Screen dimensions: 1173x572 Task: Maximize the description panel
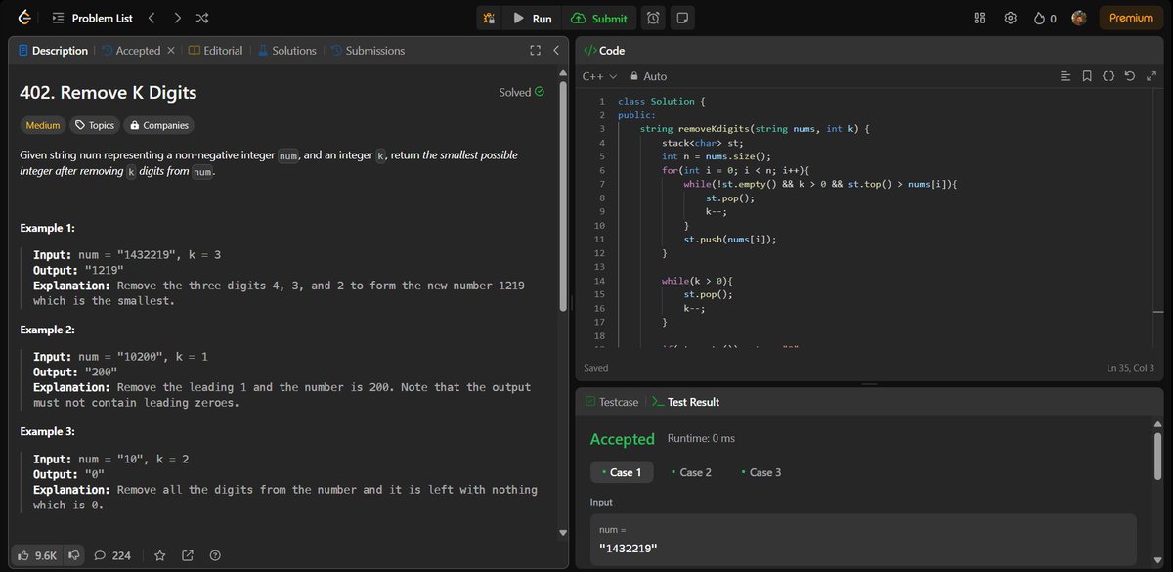tap(535, 51)
